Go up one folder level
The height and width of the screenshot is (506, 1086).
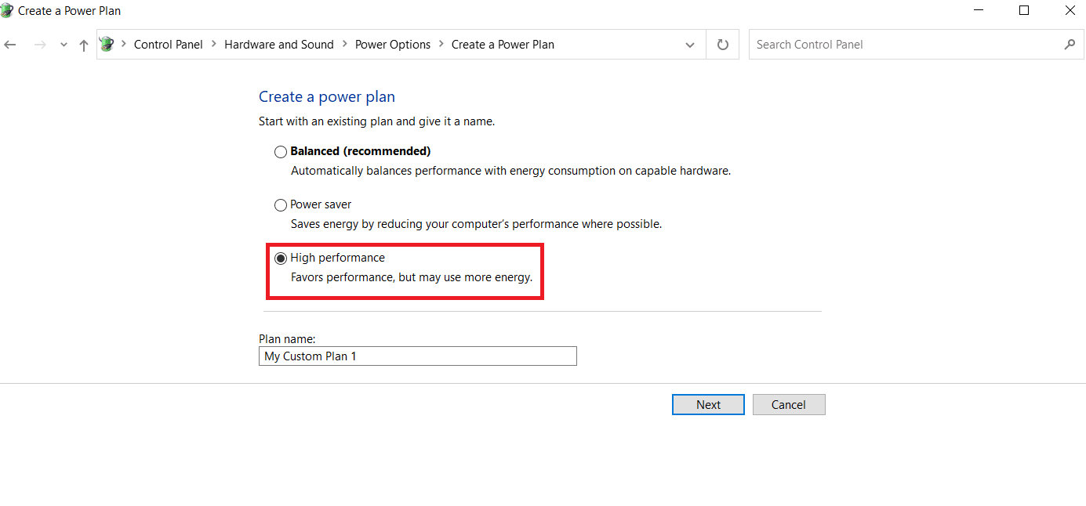coord(84,45)
